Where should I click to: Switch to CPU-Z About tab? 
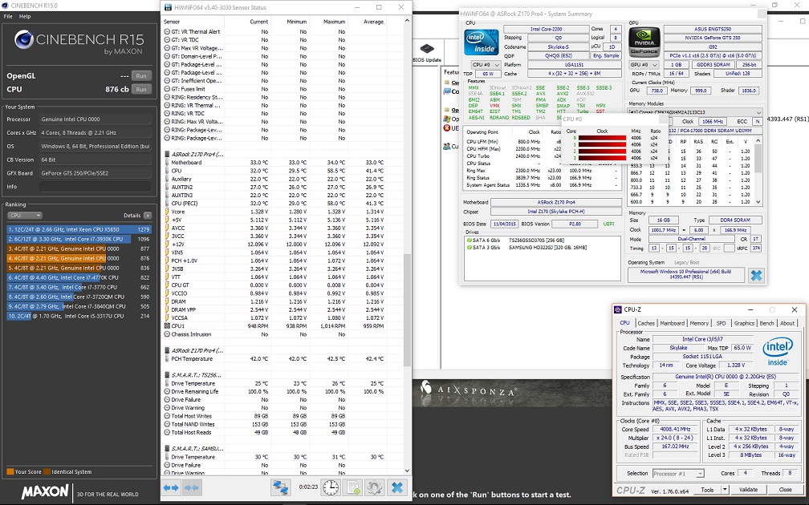(787, 323)
